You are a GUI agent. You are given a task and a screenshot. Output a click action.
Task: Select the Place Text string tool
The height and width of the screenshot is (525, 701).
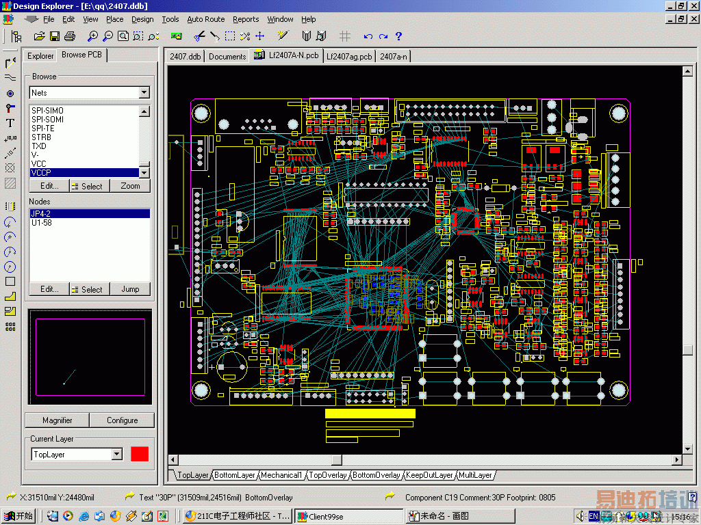click(x=10, y=124)
